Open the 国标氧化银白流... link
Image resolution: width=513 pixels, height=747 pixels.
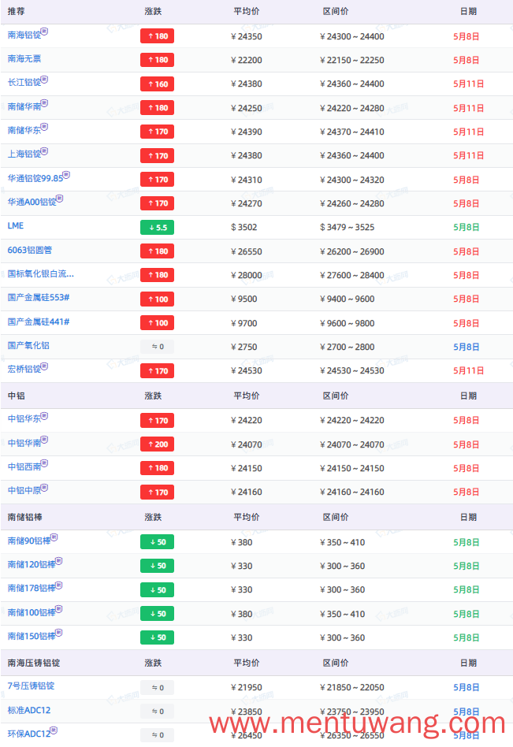click(x=40, y=274)
